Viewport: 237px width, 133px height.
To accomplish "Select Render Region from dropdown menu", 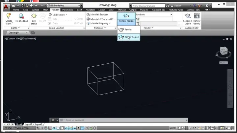I will coord(129,37).
